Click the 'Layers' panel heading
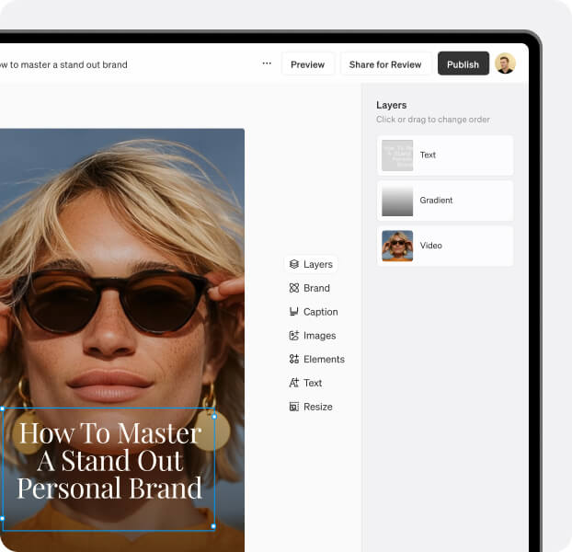The width and height of the screenshot is (572, 552). tap(392, 105)
